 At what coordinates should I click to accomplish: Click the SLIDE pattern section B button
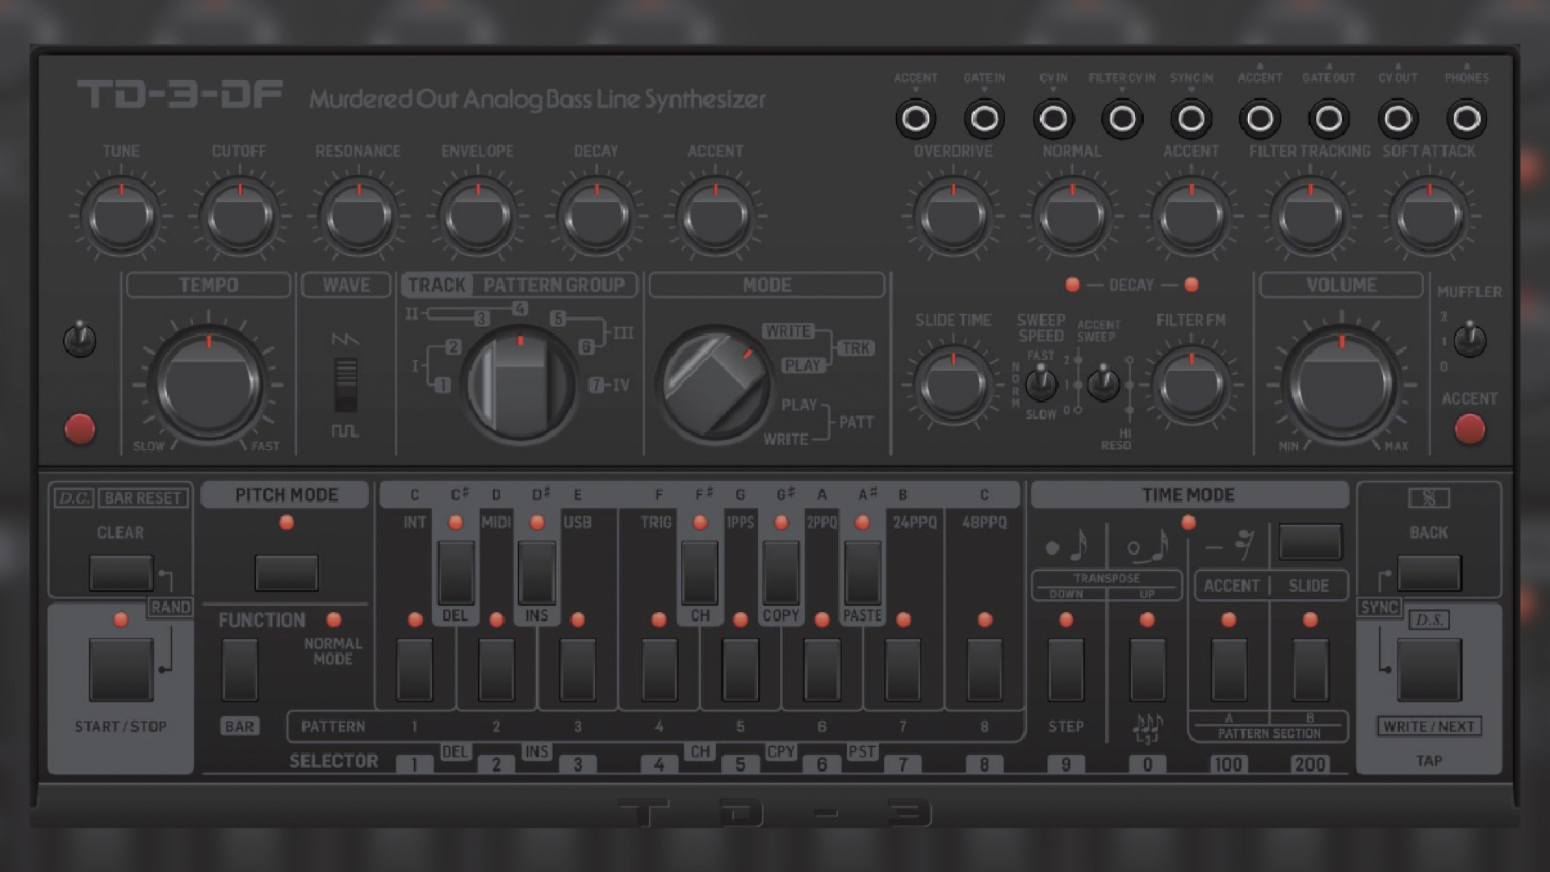[1310, 669]
